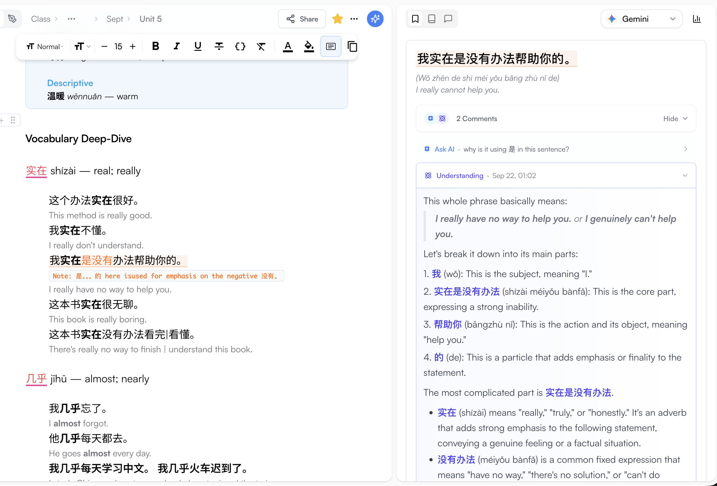Increase font size with the plus button

coord(133,46)
